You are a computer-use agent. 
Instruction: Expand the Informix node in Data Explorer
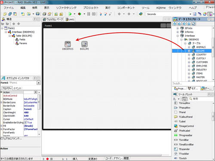click(x=178, y=32)
